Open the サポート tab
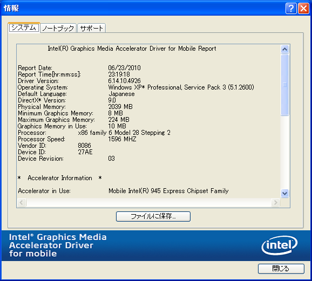This screenshot has width=312, height=281. coord(92,28)
